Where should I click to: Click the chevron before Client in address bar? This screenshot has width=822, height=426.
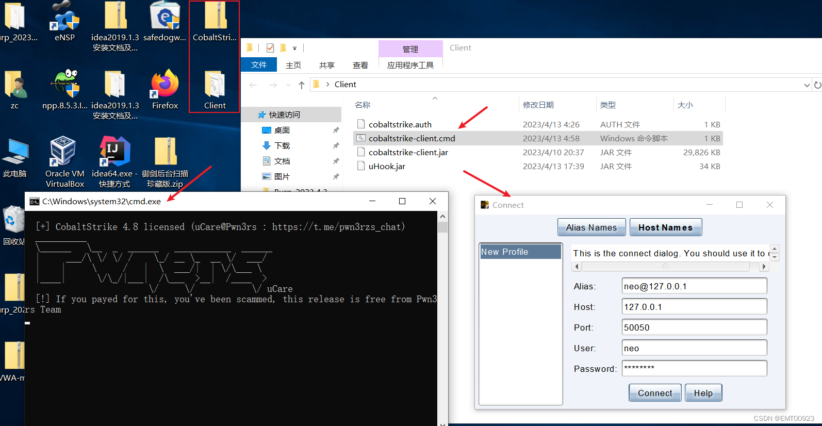tap(327, 85)
